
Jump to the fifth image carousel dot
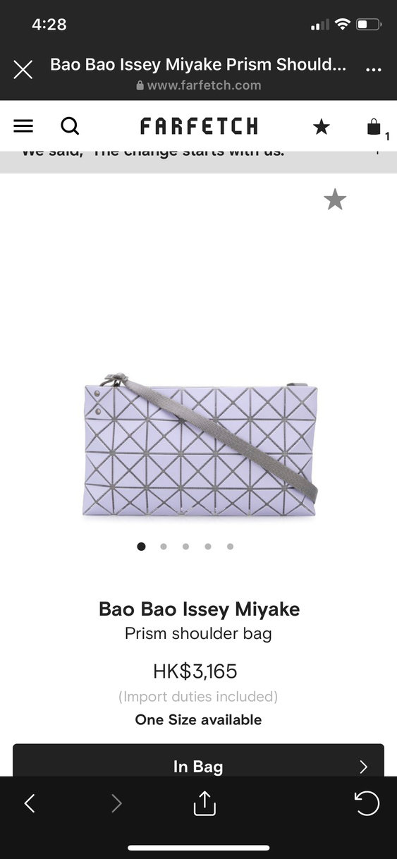[x=230, y=546]
